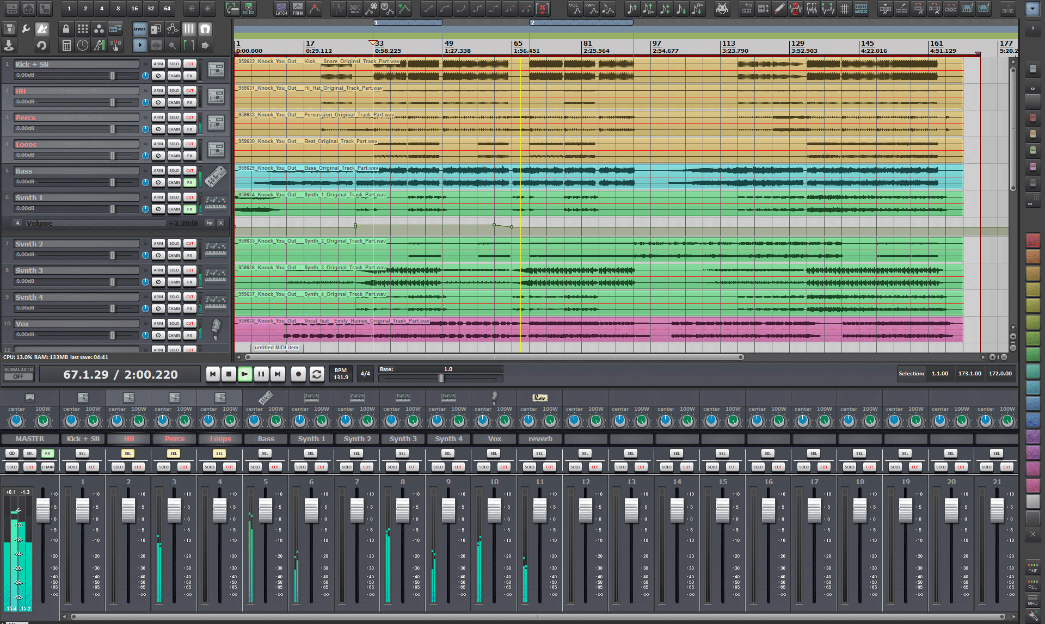Select the Vox mixer channel label
The width and height of the screenshot is (1045, 624).
pos(495,438)
